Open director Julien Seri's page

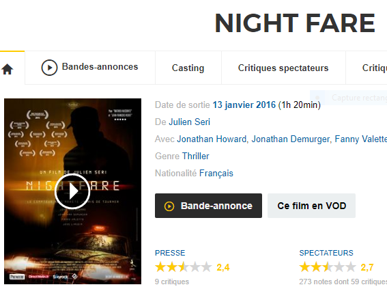point(189,122)
